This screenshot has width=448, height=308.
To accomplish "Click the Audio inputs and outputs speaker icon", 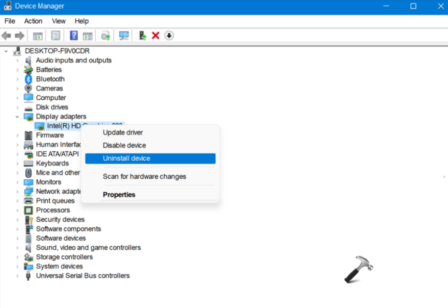I will [x=28, y=60].
